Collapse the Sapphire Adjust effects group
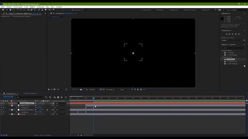The height and width of the screenshot is (139, 248). [x=221, y=51]
